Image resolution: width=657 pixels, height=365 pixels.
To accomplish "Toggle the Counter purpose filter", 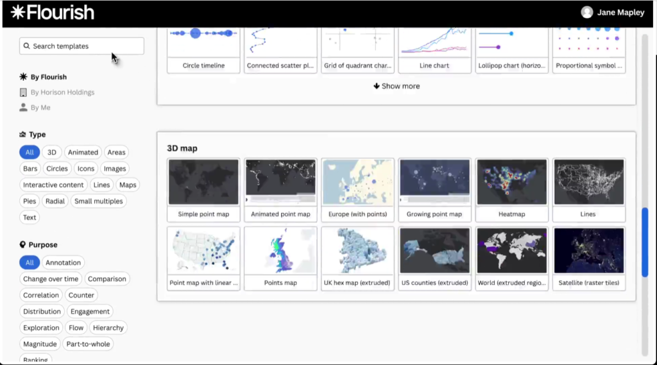I will (81, 296).
